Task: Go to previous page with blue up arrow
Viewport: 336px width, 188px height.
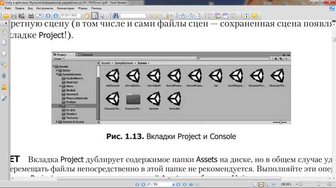Action: click(48, 16)
